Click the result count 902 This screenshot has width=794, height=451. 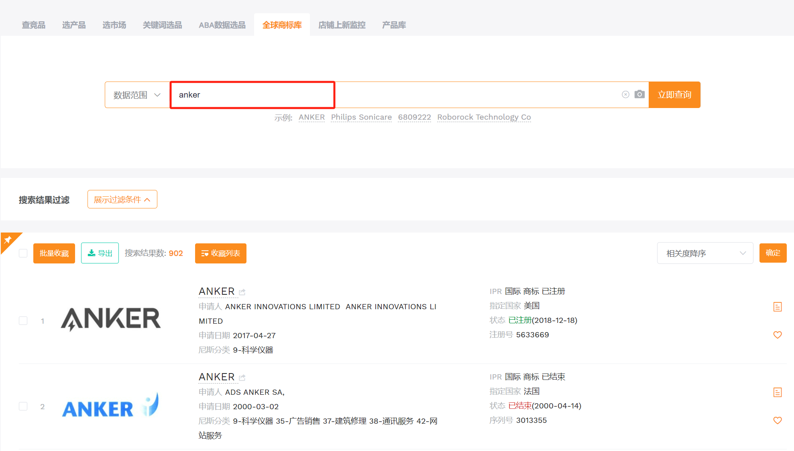click(176, 253)
